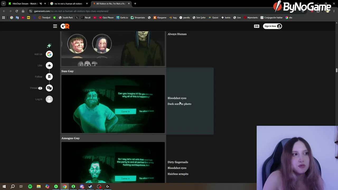
Task: Expand Chrome tab search dropdown
Action: pyautogui.click(x=3, y=4)
